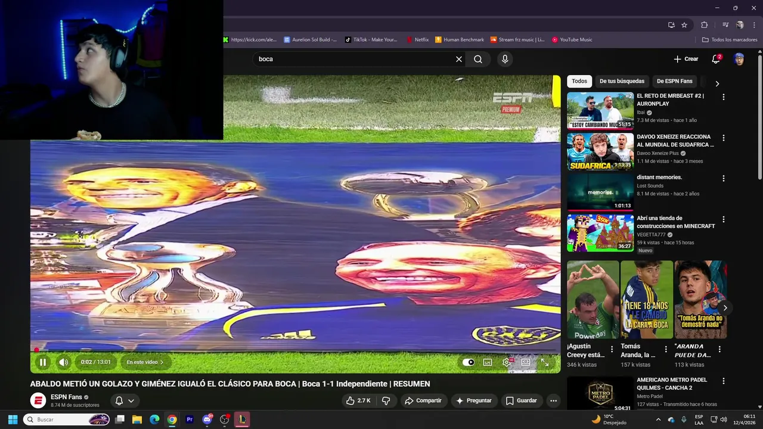The image size is (763, 429).
Task: Mute the video volume speaker icon
Action: click(63, 362)
